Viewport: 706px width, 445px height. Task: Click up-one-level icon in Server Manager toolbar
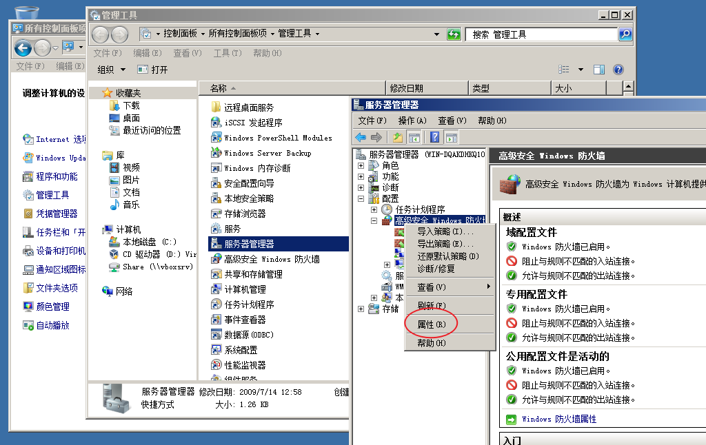point(398,137)
